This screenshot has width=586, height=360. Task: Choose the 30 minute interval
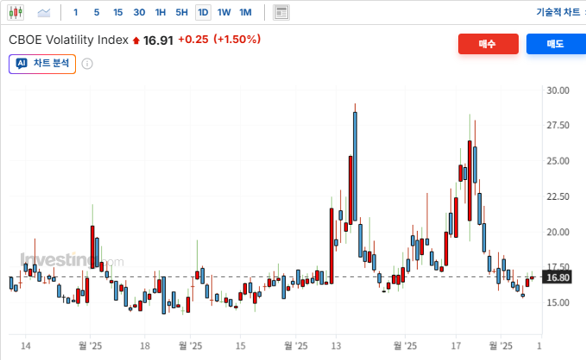(x=139, y=12)
